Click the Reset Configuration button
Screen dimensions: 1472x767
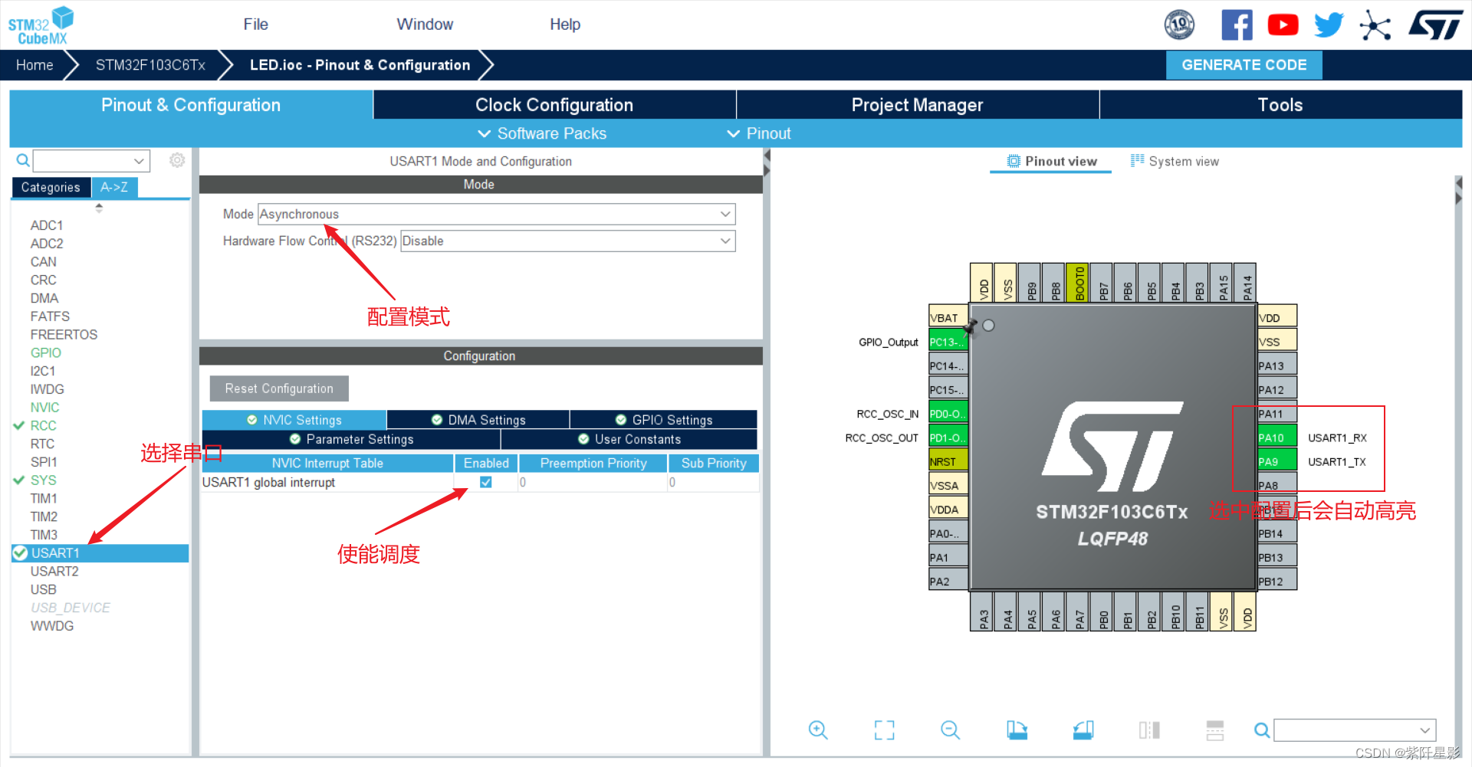(x=279, y=388)
